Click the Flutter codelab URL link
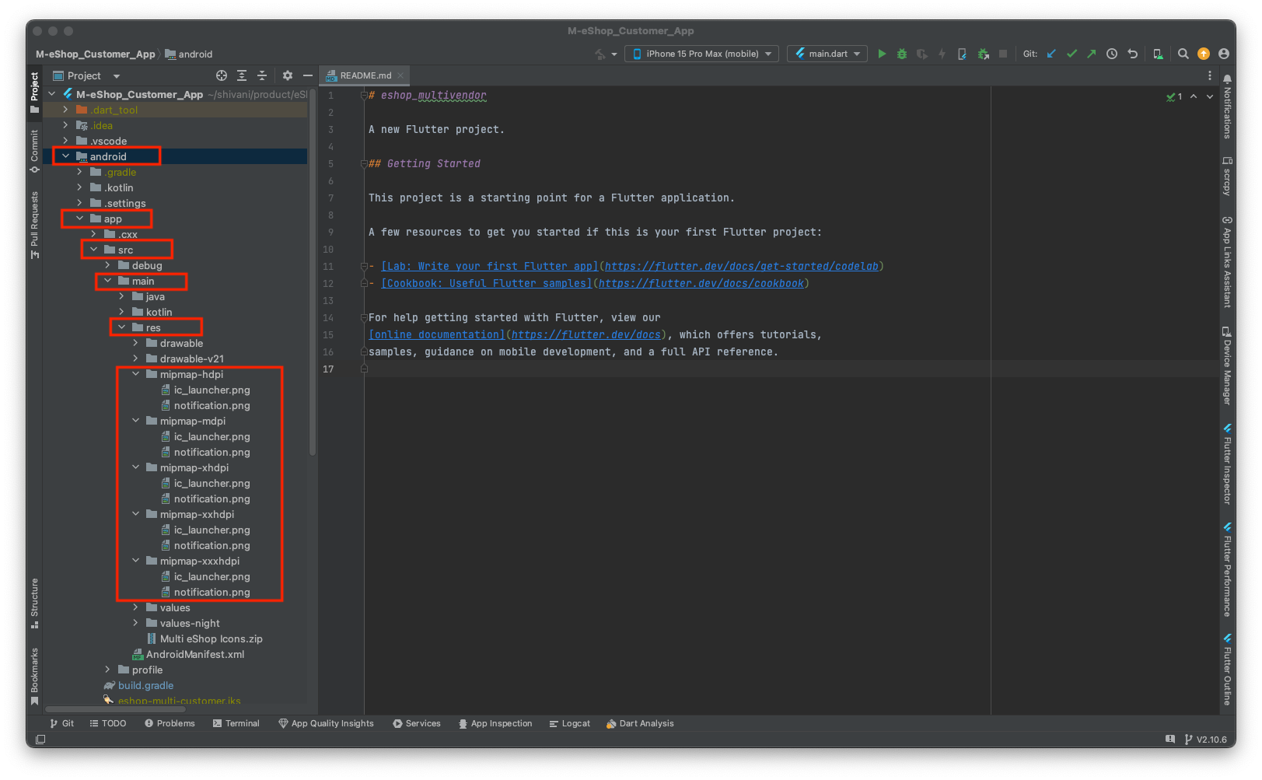 [742, 266]
